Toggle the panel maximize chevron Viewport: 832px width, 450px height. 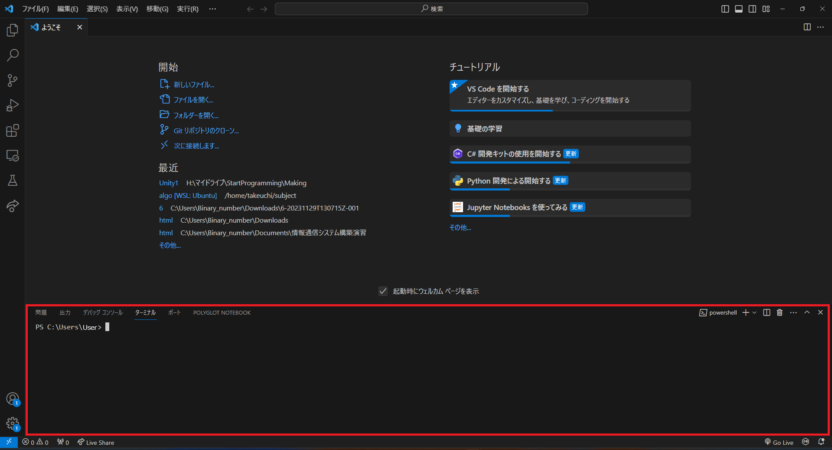[807, 312]
